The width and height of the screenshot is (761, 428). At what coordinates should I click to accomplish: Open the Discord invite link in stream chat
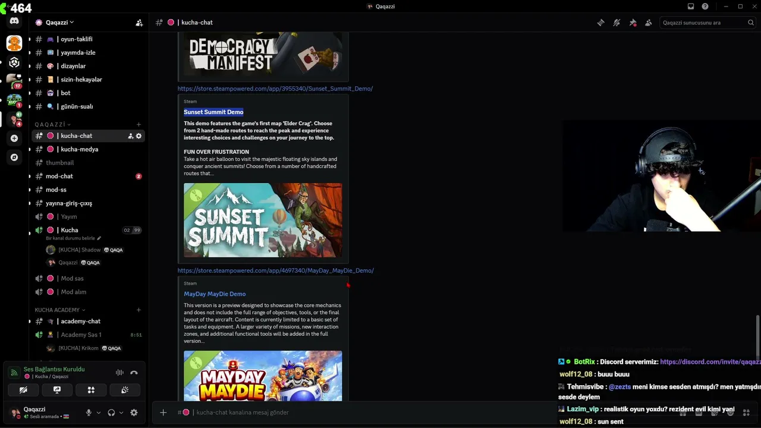[x=710, y=361]
